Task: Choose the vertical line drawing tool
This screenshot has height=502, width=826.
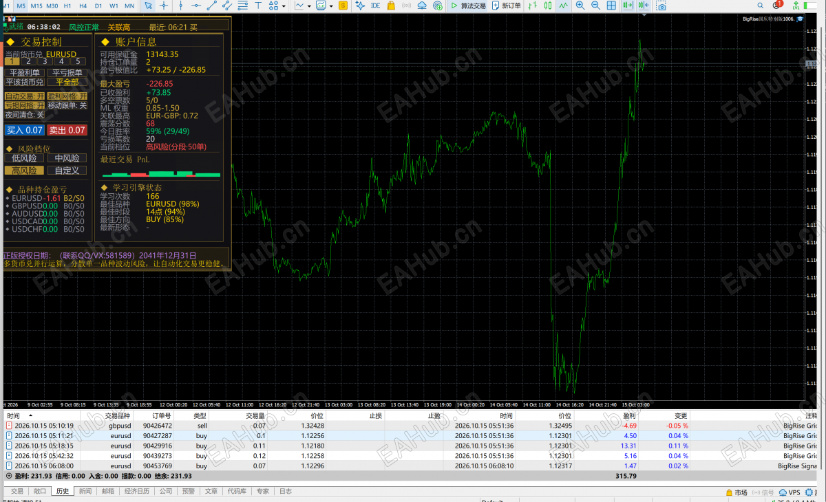Action: tap(182, 6)
